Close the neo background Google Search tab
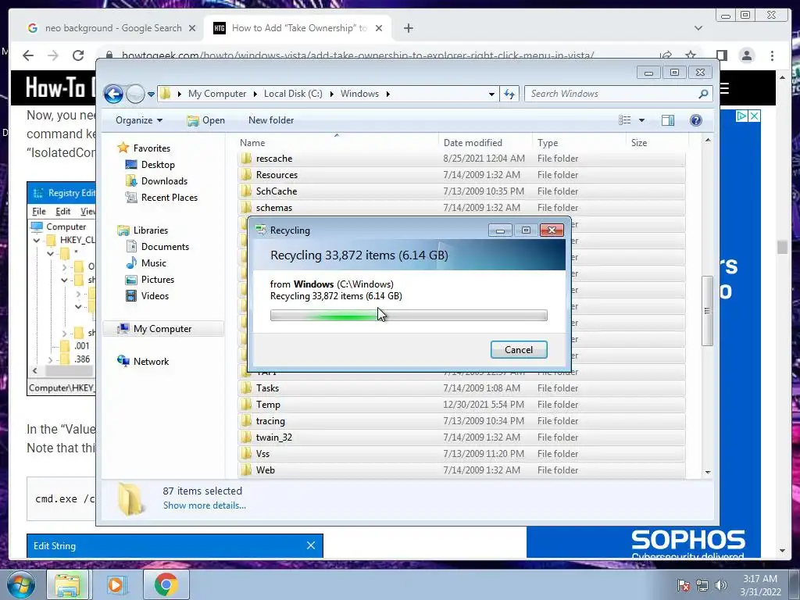 click(x=192, y=28)
